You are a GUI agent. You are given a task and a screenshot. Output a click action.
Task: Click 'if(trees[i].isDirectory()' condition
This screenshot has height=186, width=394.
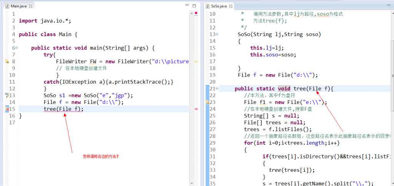(327, 156)
